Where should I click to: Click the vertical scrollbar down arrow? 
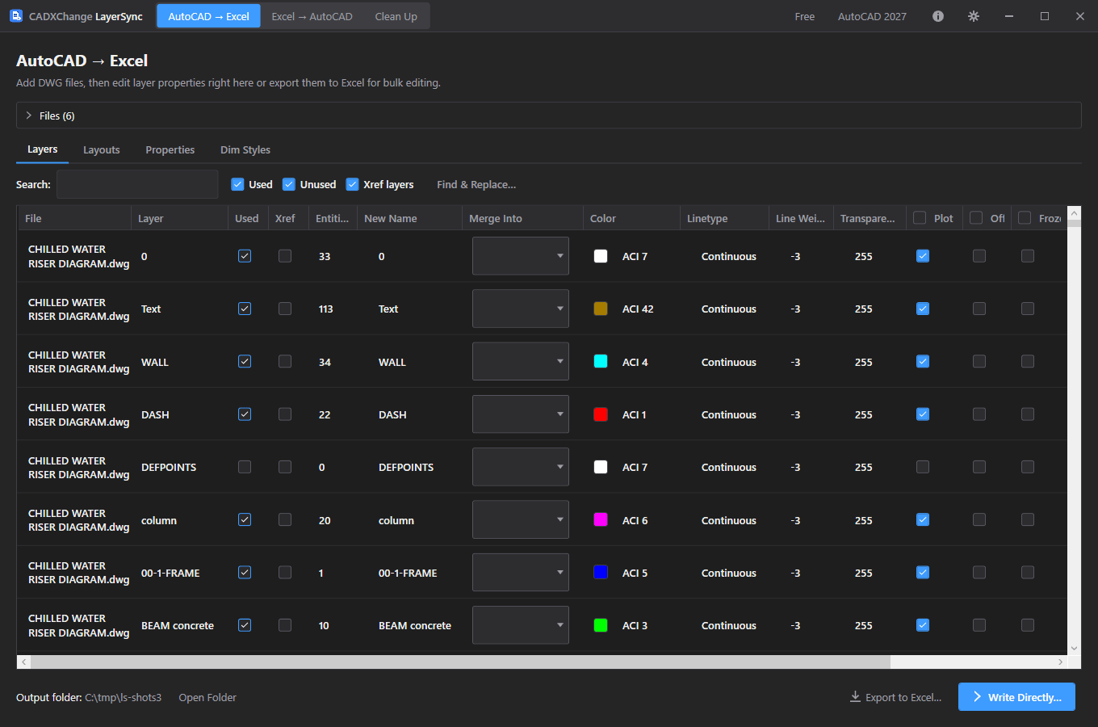pyautogui.click(x=1074, y=648)
